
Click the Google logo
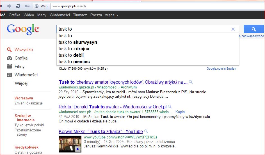[23, 29]
